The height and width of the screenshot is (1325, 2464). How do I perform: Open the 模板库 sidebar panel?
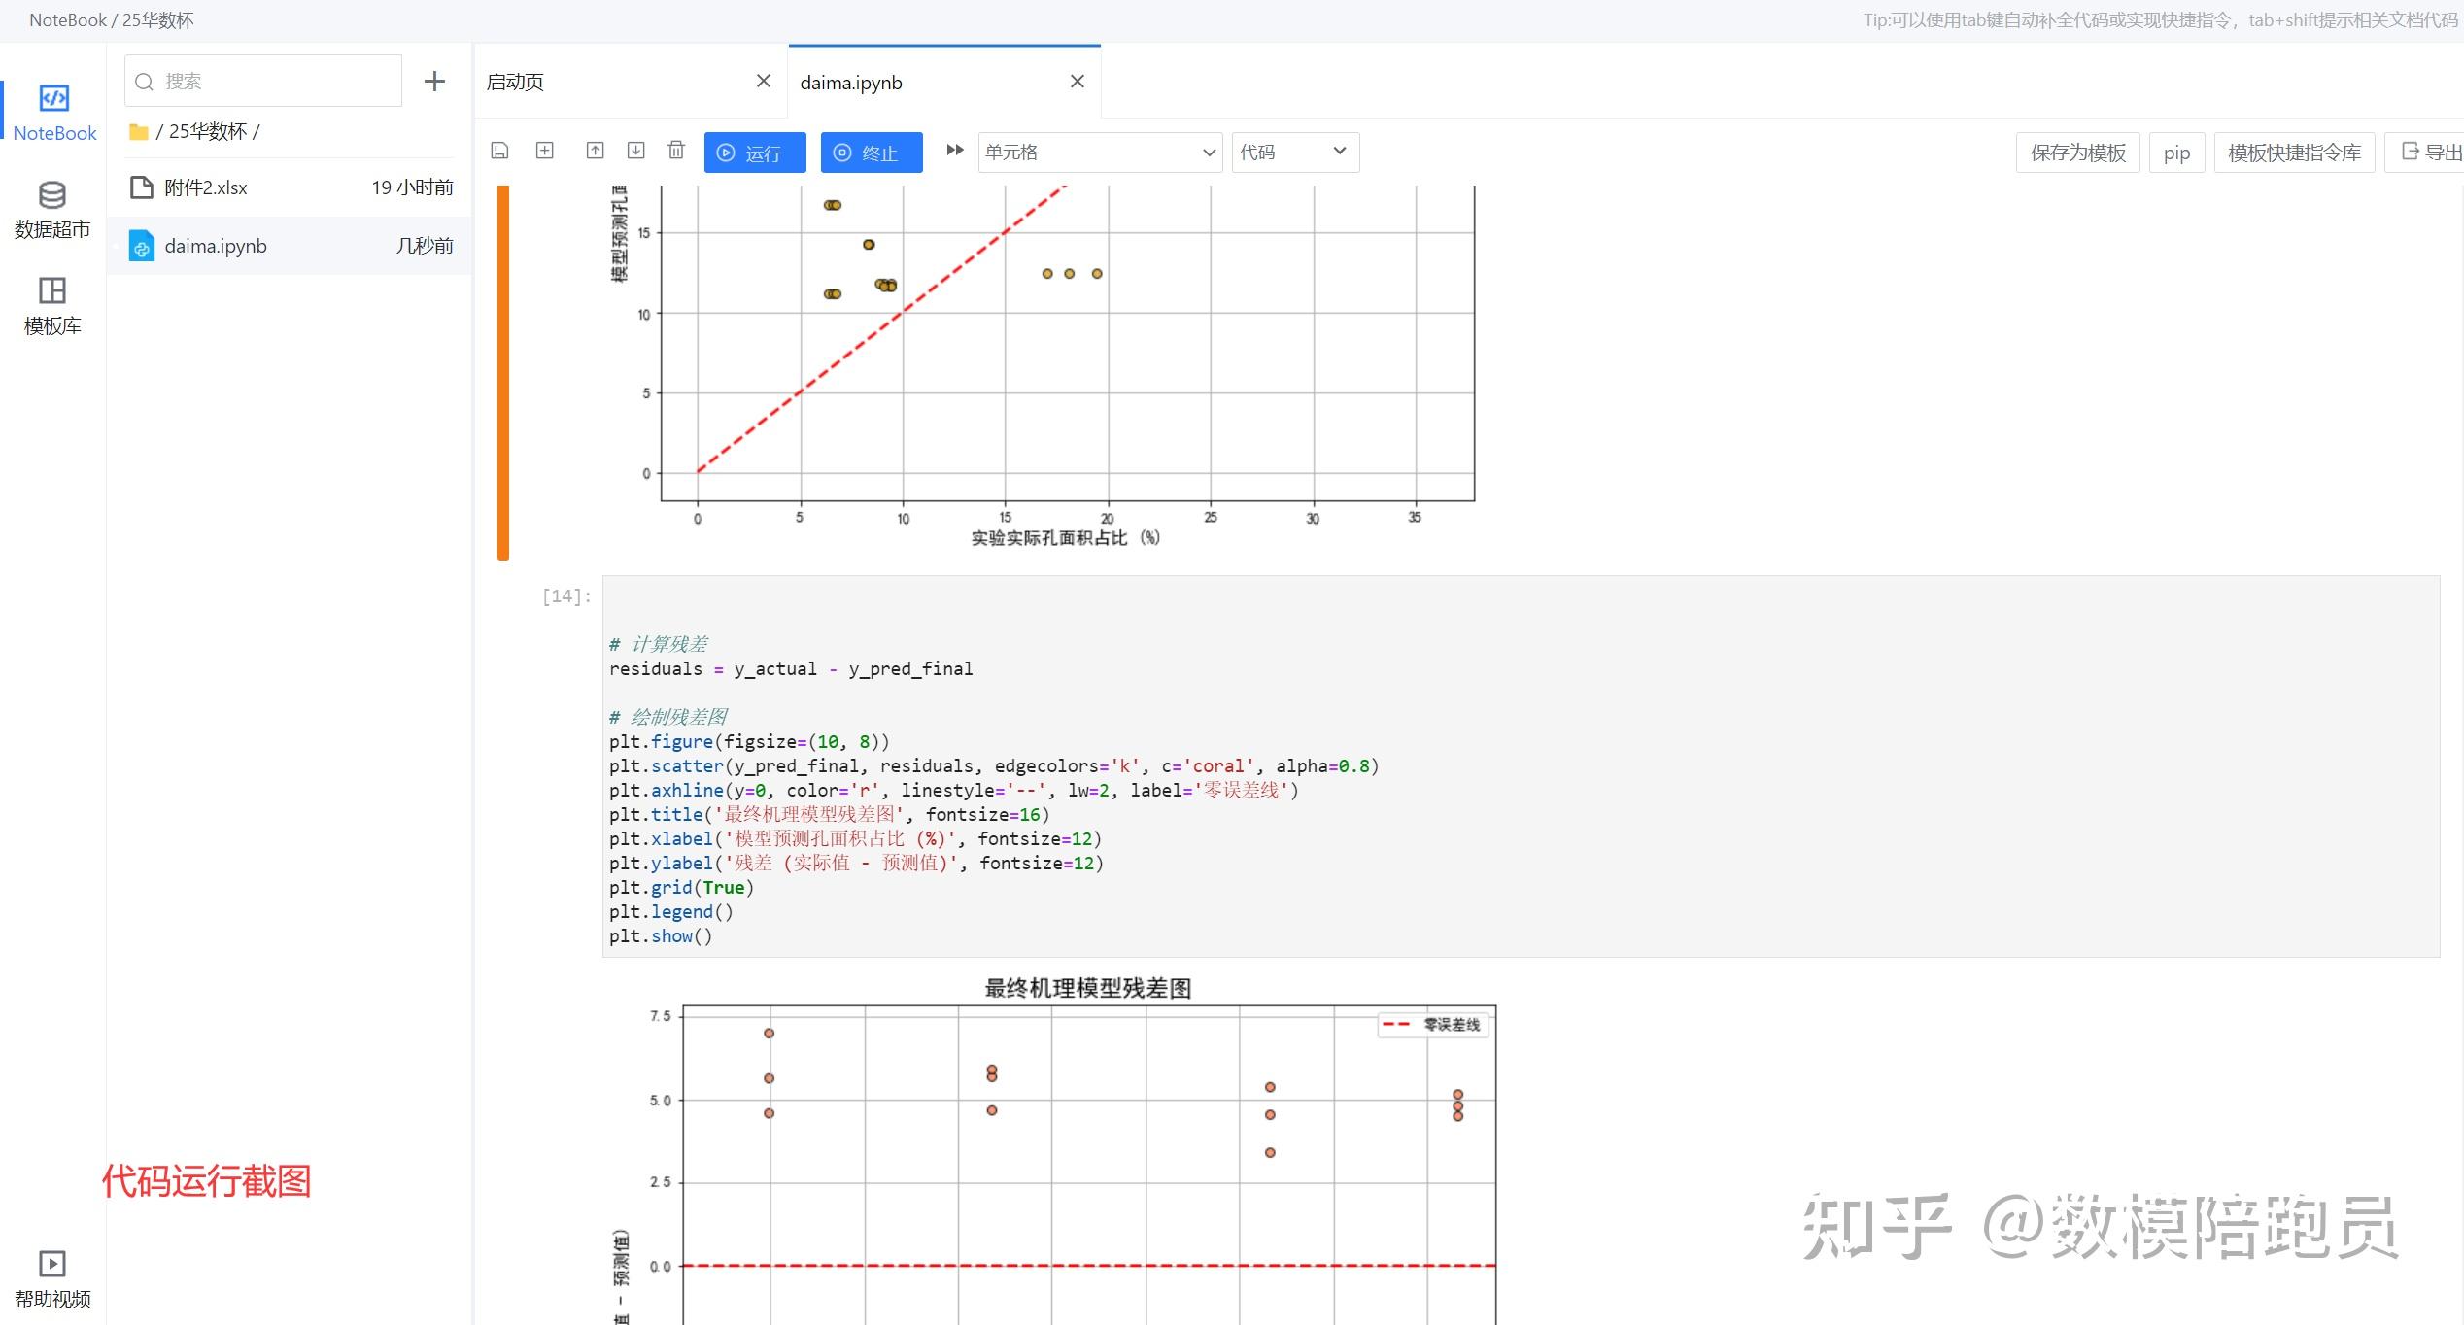coord(52,305)
